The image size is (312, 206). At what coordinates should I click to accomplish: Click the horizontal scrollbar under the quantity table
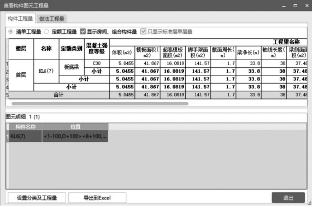click(100, 103)
